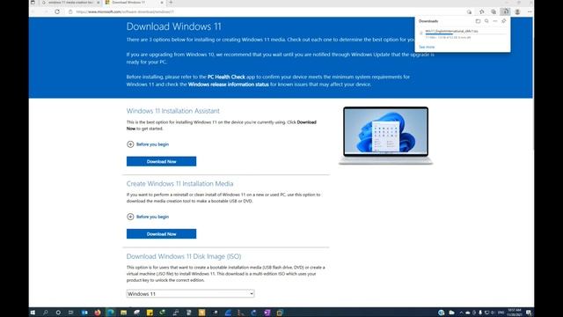Click the downloading ISO file name

(x=451, y=32)
